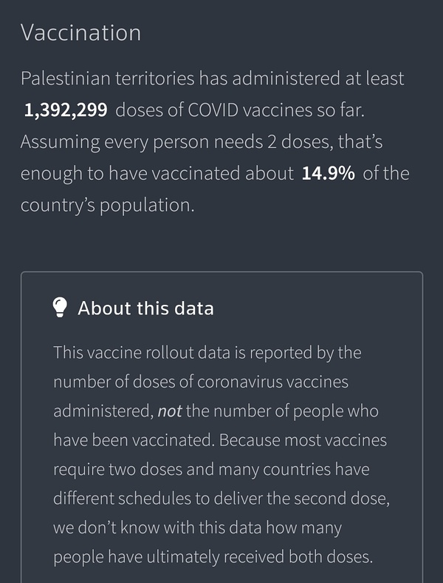
Task: Click the About this data title
Action: point(145,308)
